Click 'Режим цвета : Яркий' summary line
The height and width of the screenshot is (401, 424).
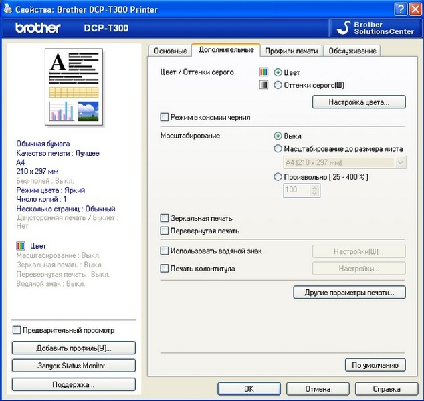click(51, 190)
